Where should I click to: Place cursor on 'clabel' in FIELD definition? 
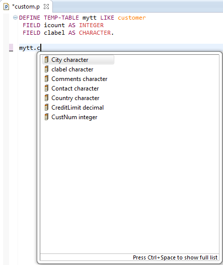pos(54,33)
